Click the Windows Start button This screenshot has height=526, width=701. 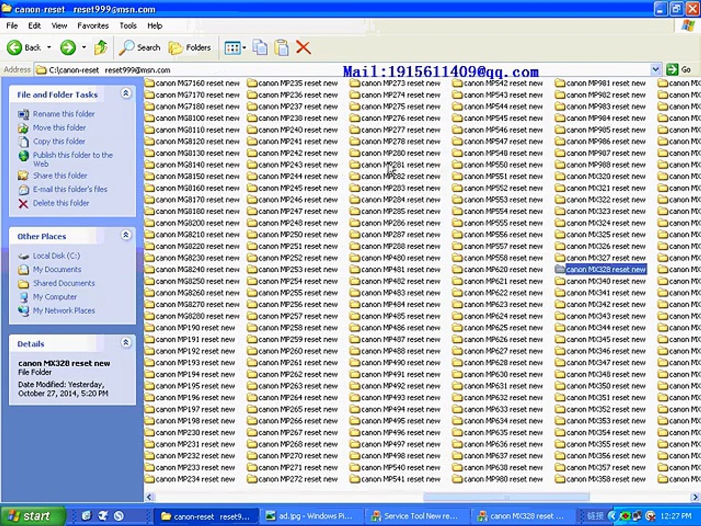point(33,516)
